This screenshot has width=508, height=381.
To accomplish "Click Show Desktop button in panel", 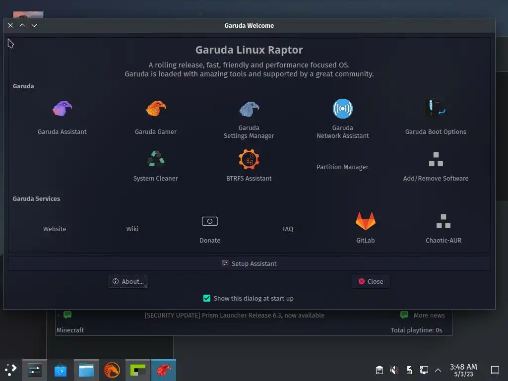I will (495, 370).
